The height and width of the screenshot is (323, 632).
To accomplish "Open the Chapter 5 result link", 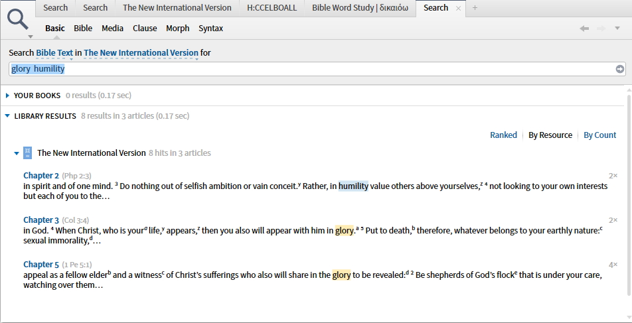I will pyautogui.click(x=41, y=264).
